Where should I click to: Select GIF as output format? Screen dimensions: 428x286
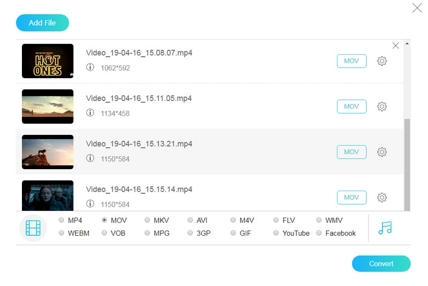tap(234, 234)
